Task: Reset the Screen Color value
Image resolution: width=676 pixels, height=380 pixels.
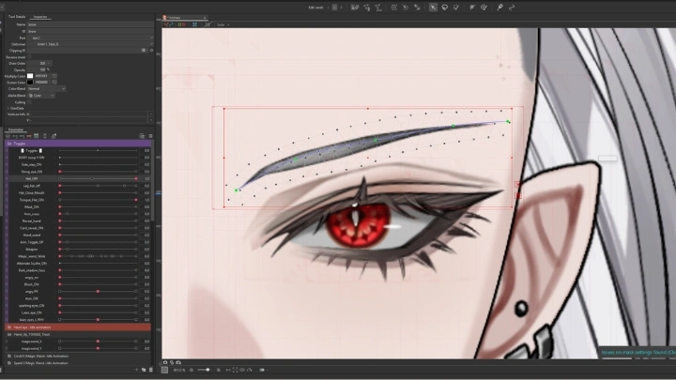Action: coord(54,82)
